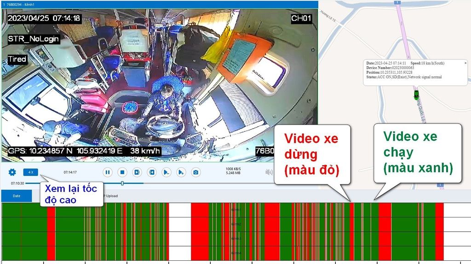The height and width of the screenshot is (264, 471).
Task: Click the Kênh1 row label in timeline
Action: [236, 210]
